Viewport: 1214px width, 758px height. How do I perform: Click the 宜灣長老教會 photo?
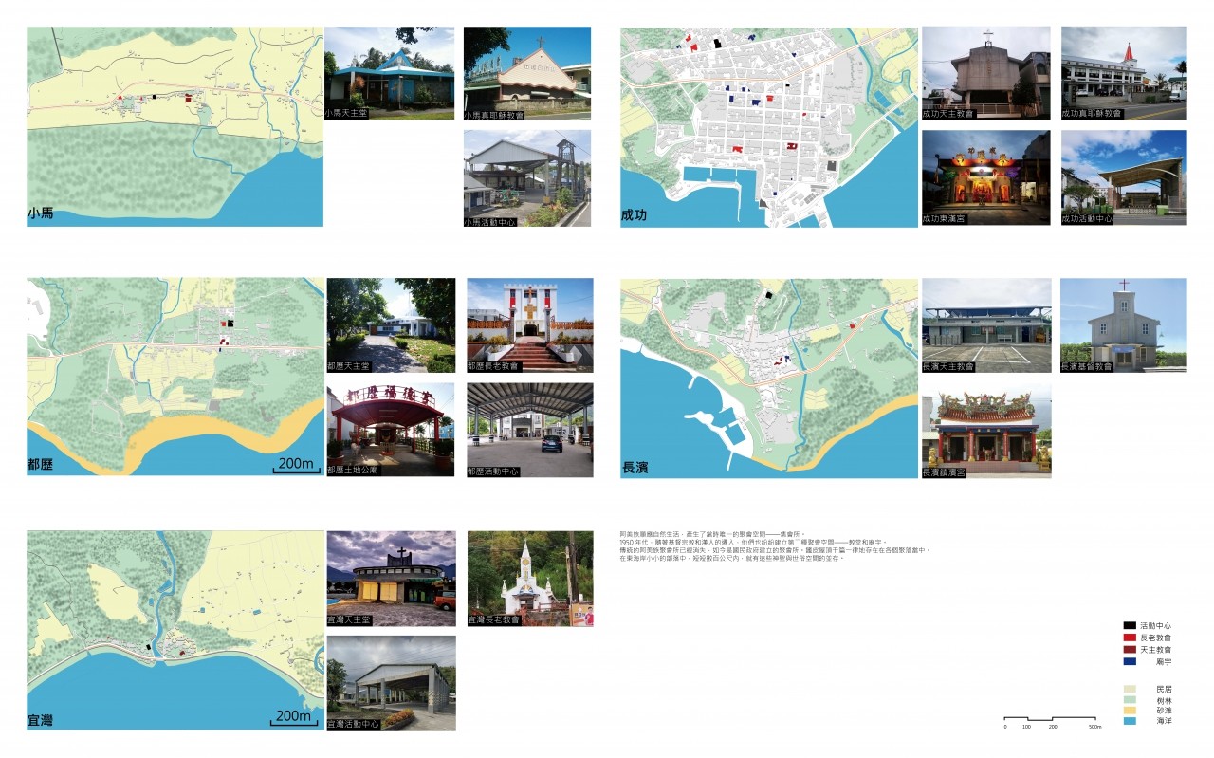click(x=529, y=578)
